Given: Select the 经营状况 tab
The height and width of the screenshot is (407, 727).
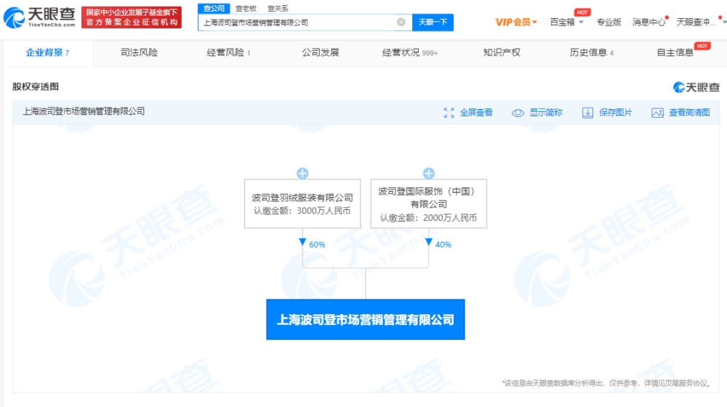Looking at the screenshot, I should 410,52.
